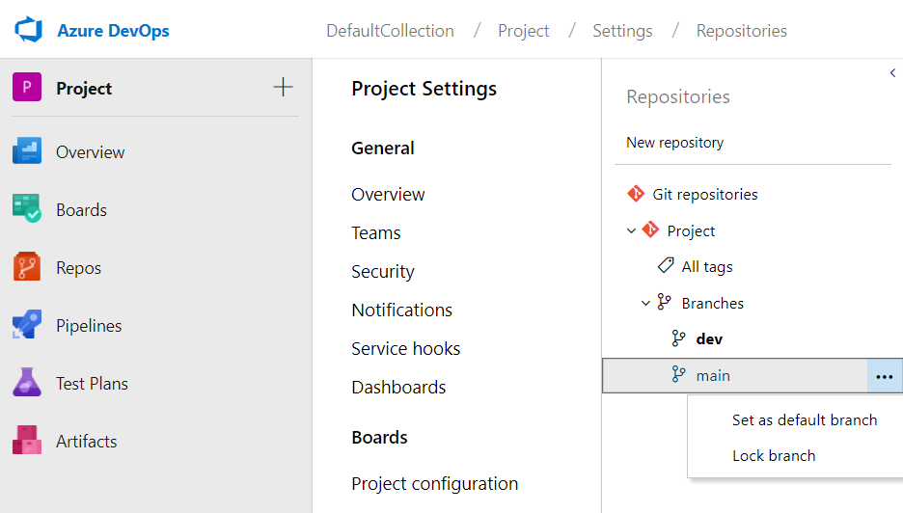903x513 pixels.
Task: Open the Repos hub icon
Action: (x=27, y=267)
